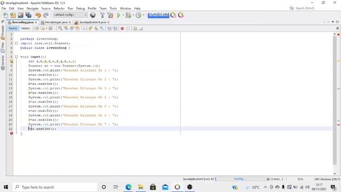Open Debug Project dropdown arrow
Image resolution: width=341 pixels, height=192 pixels.
(133, 15)
